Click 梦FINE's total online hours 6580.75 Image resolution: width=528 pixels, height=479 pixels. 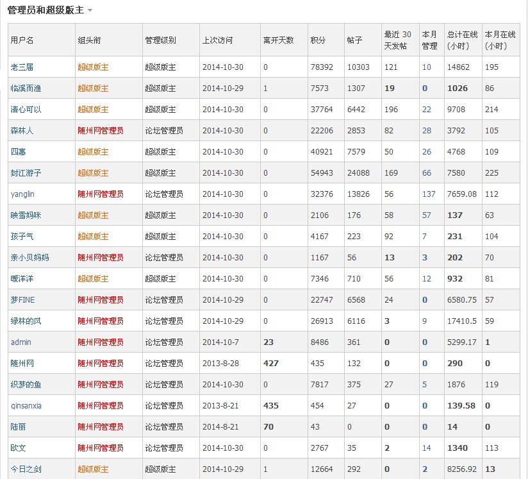[461, 300]
